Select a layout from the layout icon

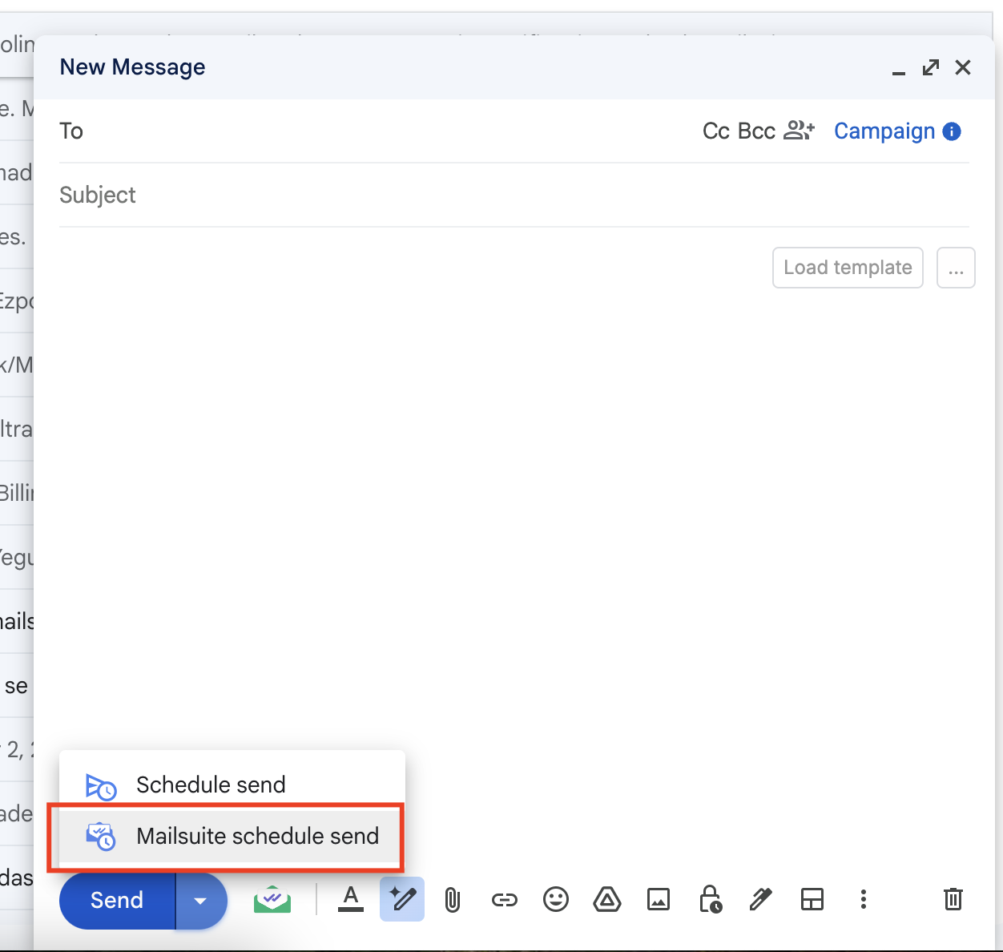812,899
